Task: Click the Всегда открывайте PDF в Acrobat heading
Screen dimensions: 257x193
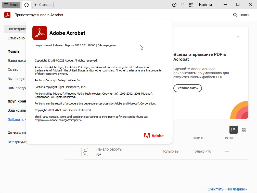Action: coord(199,57)
